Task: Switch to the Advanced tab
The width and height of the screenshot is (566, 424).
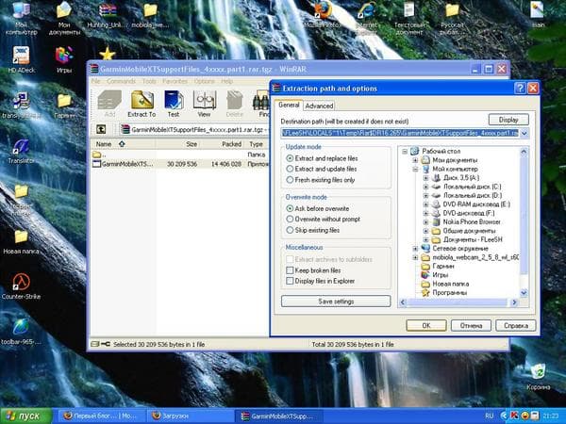Action: pyautogui.click(x=319, y=106)
